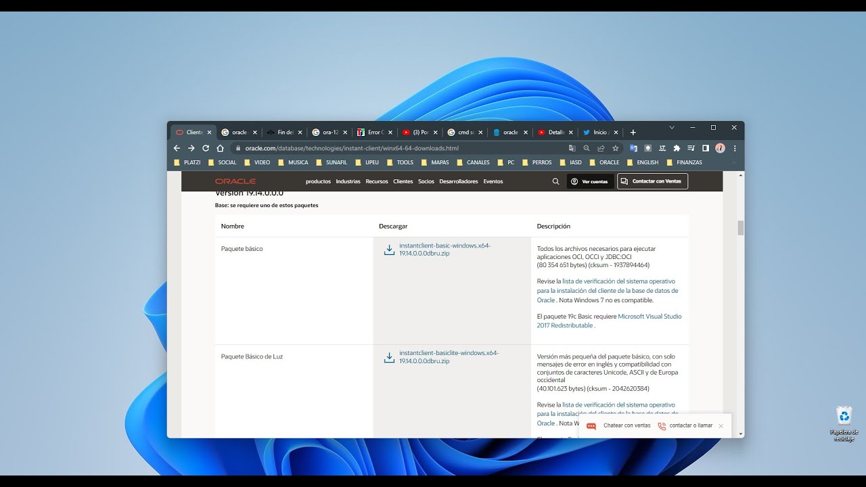Open 'Microsoft Visual Studio 2017 Redistributable' link

click(x=610, y=321)
